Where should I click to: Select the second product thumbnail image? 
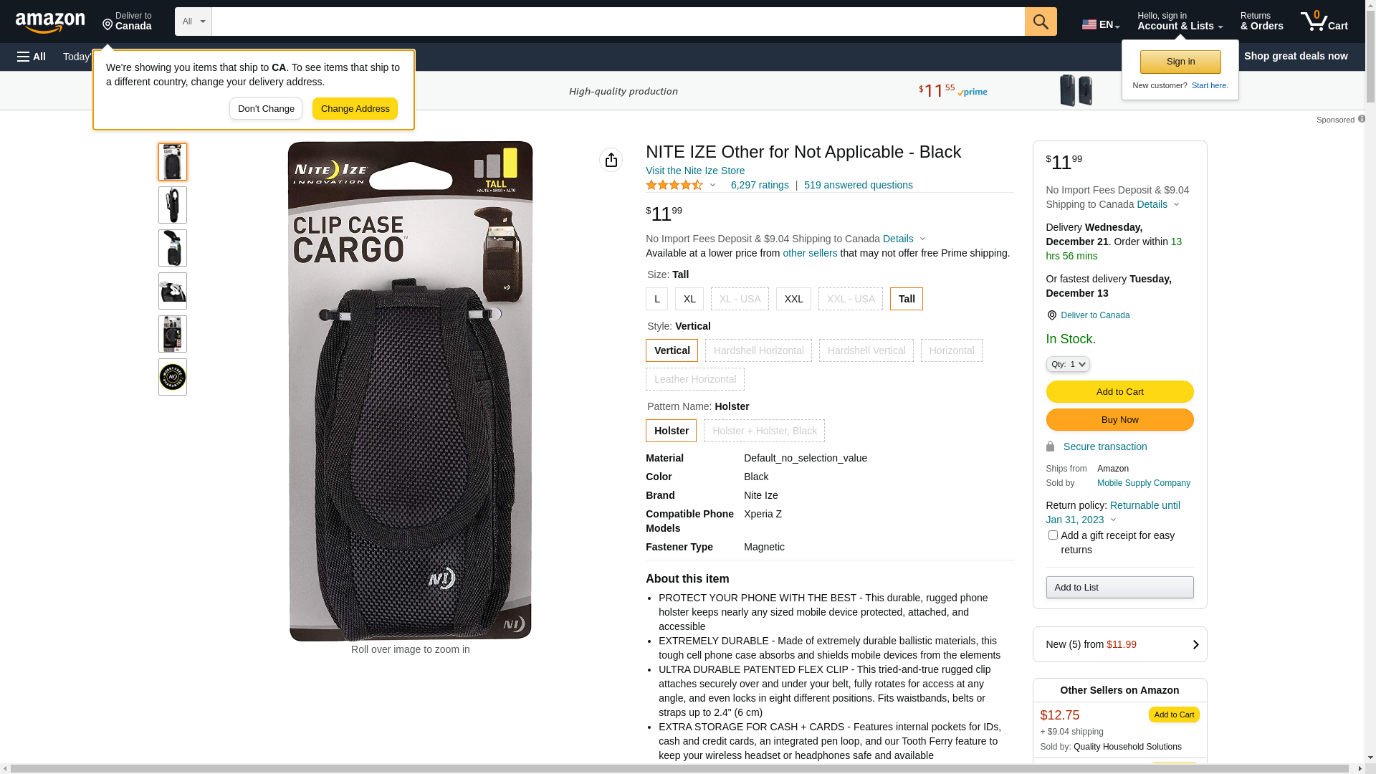pos(173,205)
